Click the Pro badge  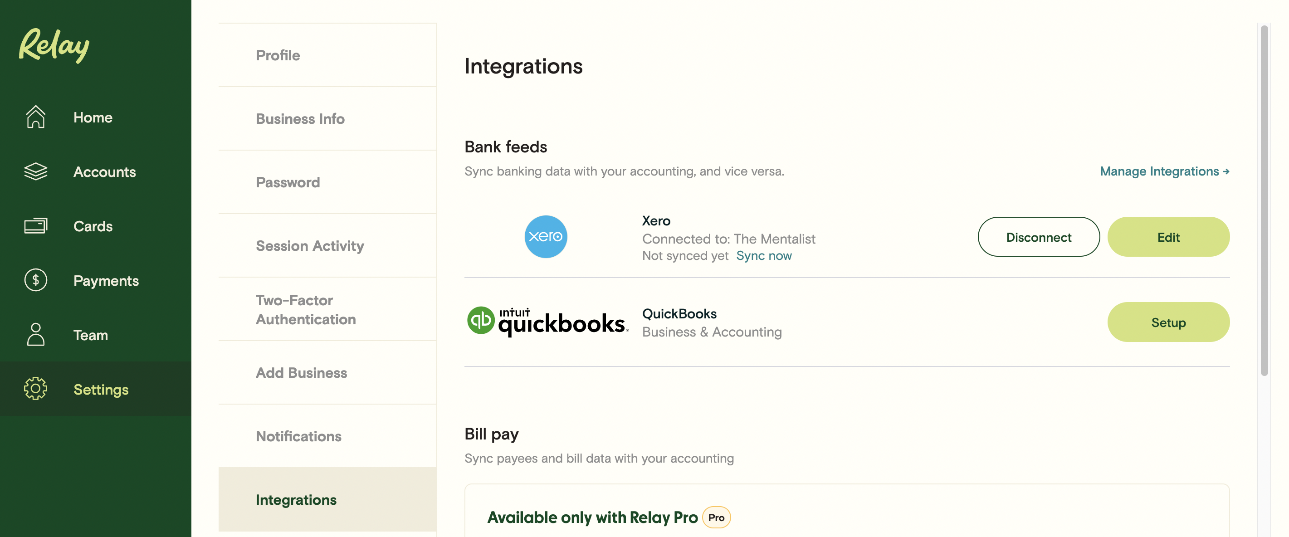[716, 517]
